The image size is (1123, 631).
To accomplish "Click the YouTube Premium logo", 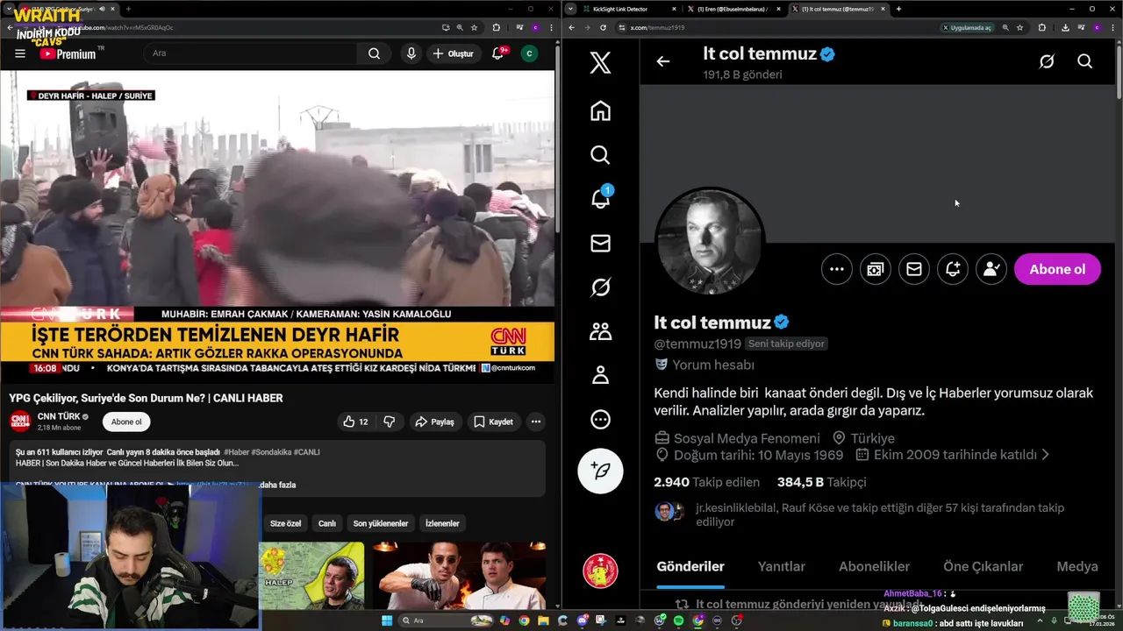I will point(68,53).
